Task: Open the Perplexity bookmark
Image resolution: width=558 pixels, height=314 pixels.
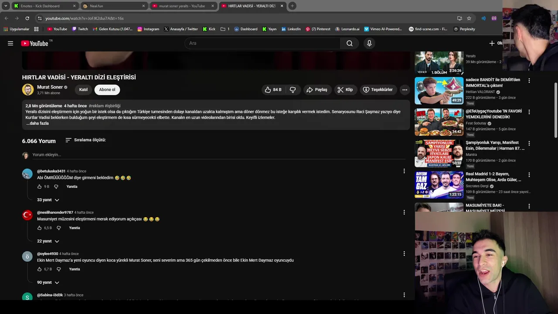Action: pos(464,29)
